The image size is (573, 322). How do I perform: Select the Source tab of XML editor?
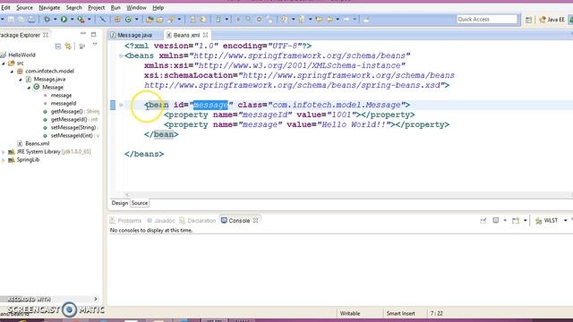point(140,203)
